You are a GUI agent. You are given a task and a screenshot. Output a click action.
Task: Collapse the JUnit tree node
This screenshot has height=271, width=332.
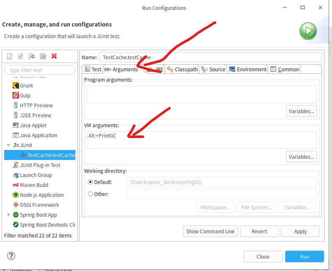[x=8, y=145]
